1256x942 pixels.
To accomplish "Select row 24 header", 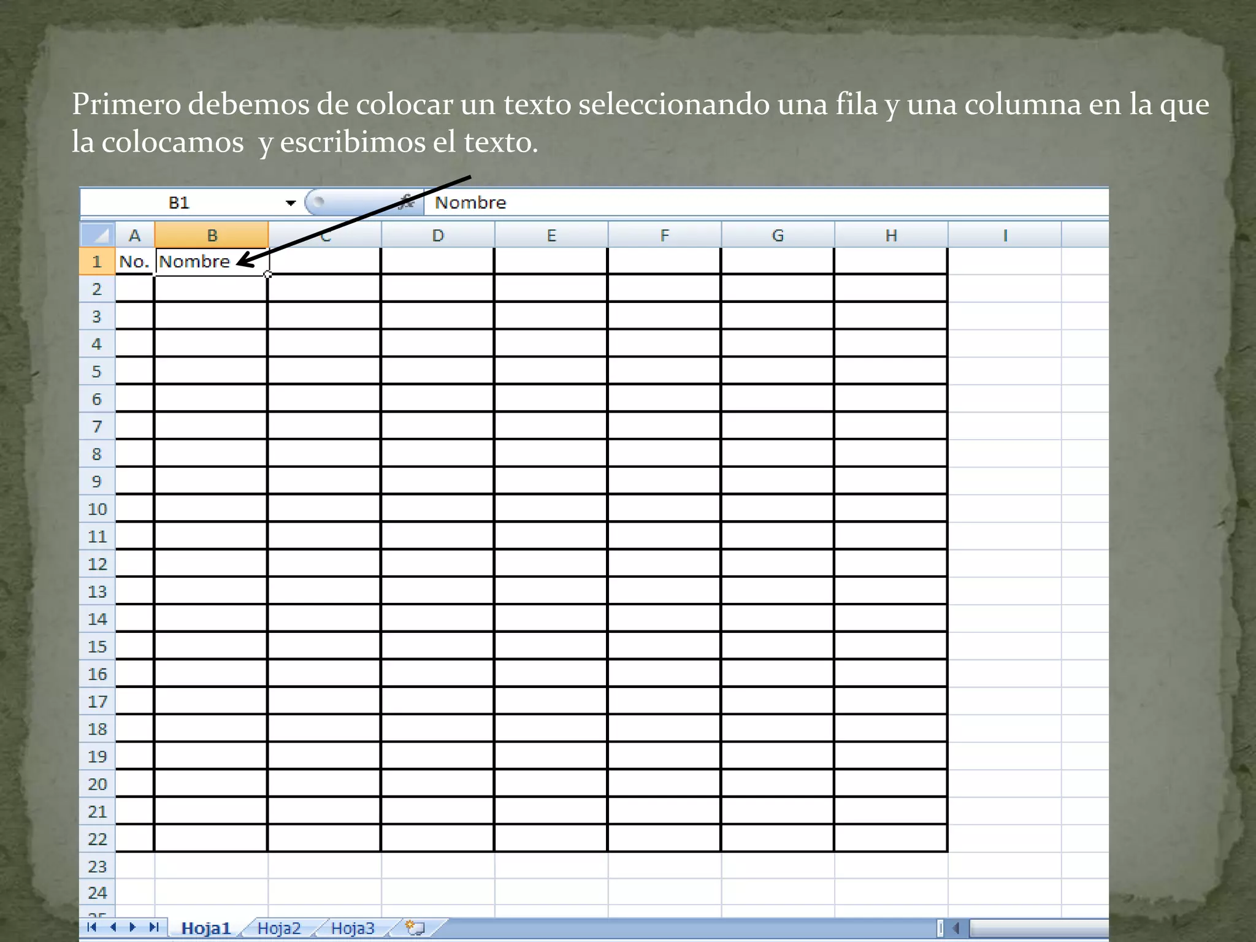I will click(x=97, y=893).
